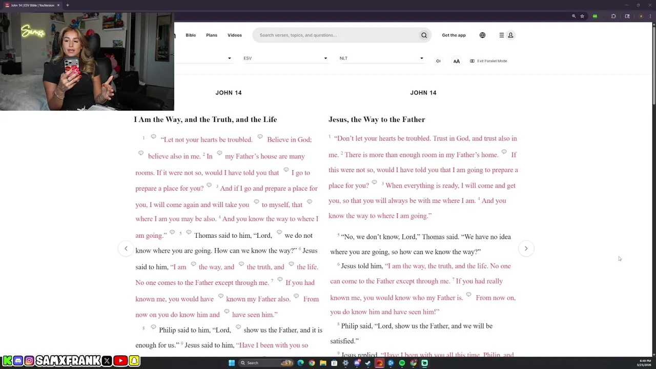The image size is (656, 369).
Task: Open Spotify from the taskbar
Action: (x=402, y=363)
